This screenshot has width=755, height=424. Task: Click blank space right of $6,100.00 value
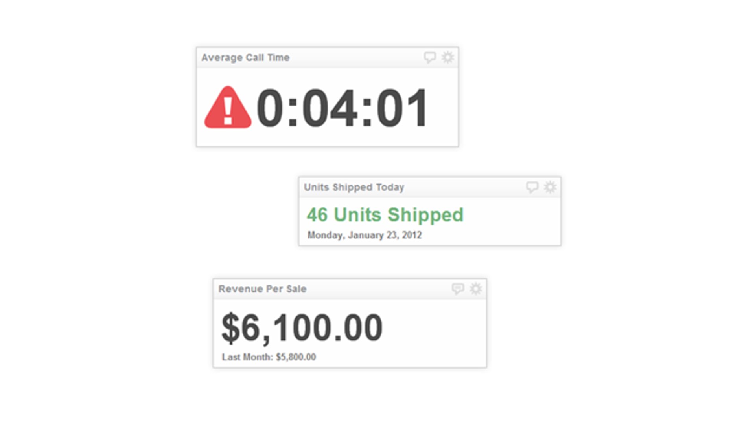pos(433,328)
